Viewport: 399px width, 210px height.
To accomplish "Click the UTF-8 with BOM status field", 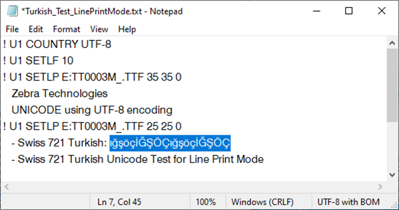I will pos(348,202).
